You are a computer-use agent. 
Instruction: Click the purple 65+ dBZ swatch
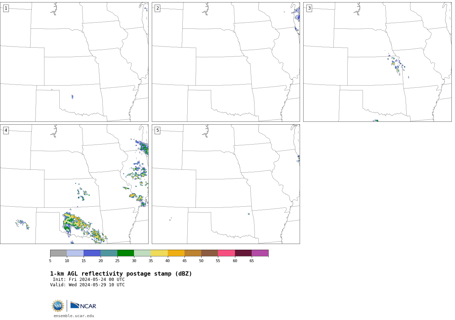tap(260, 253)
